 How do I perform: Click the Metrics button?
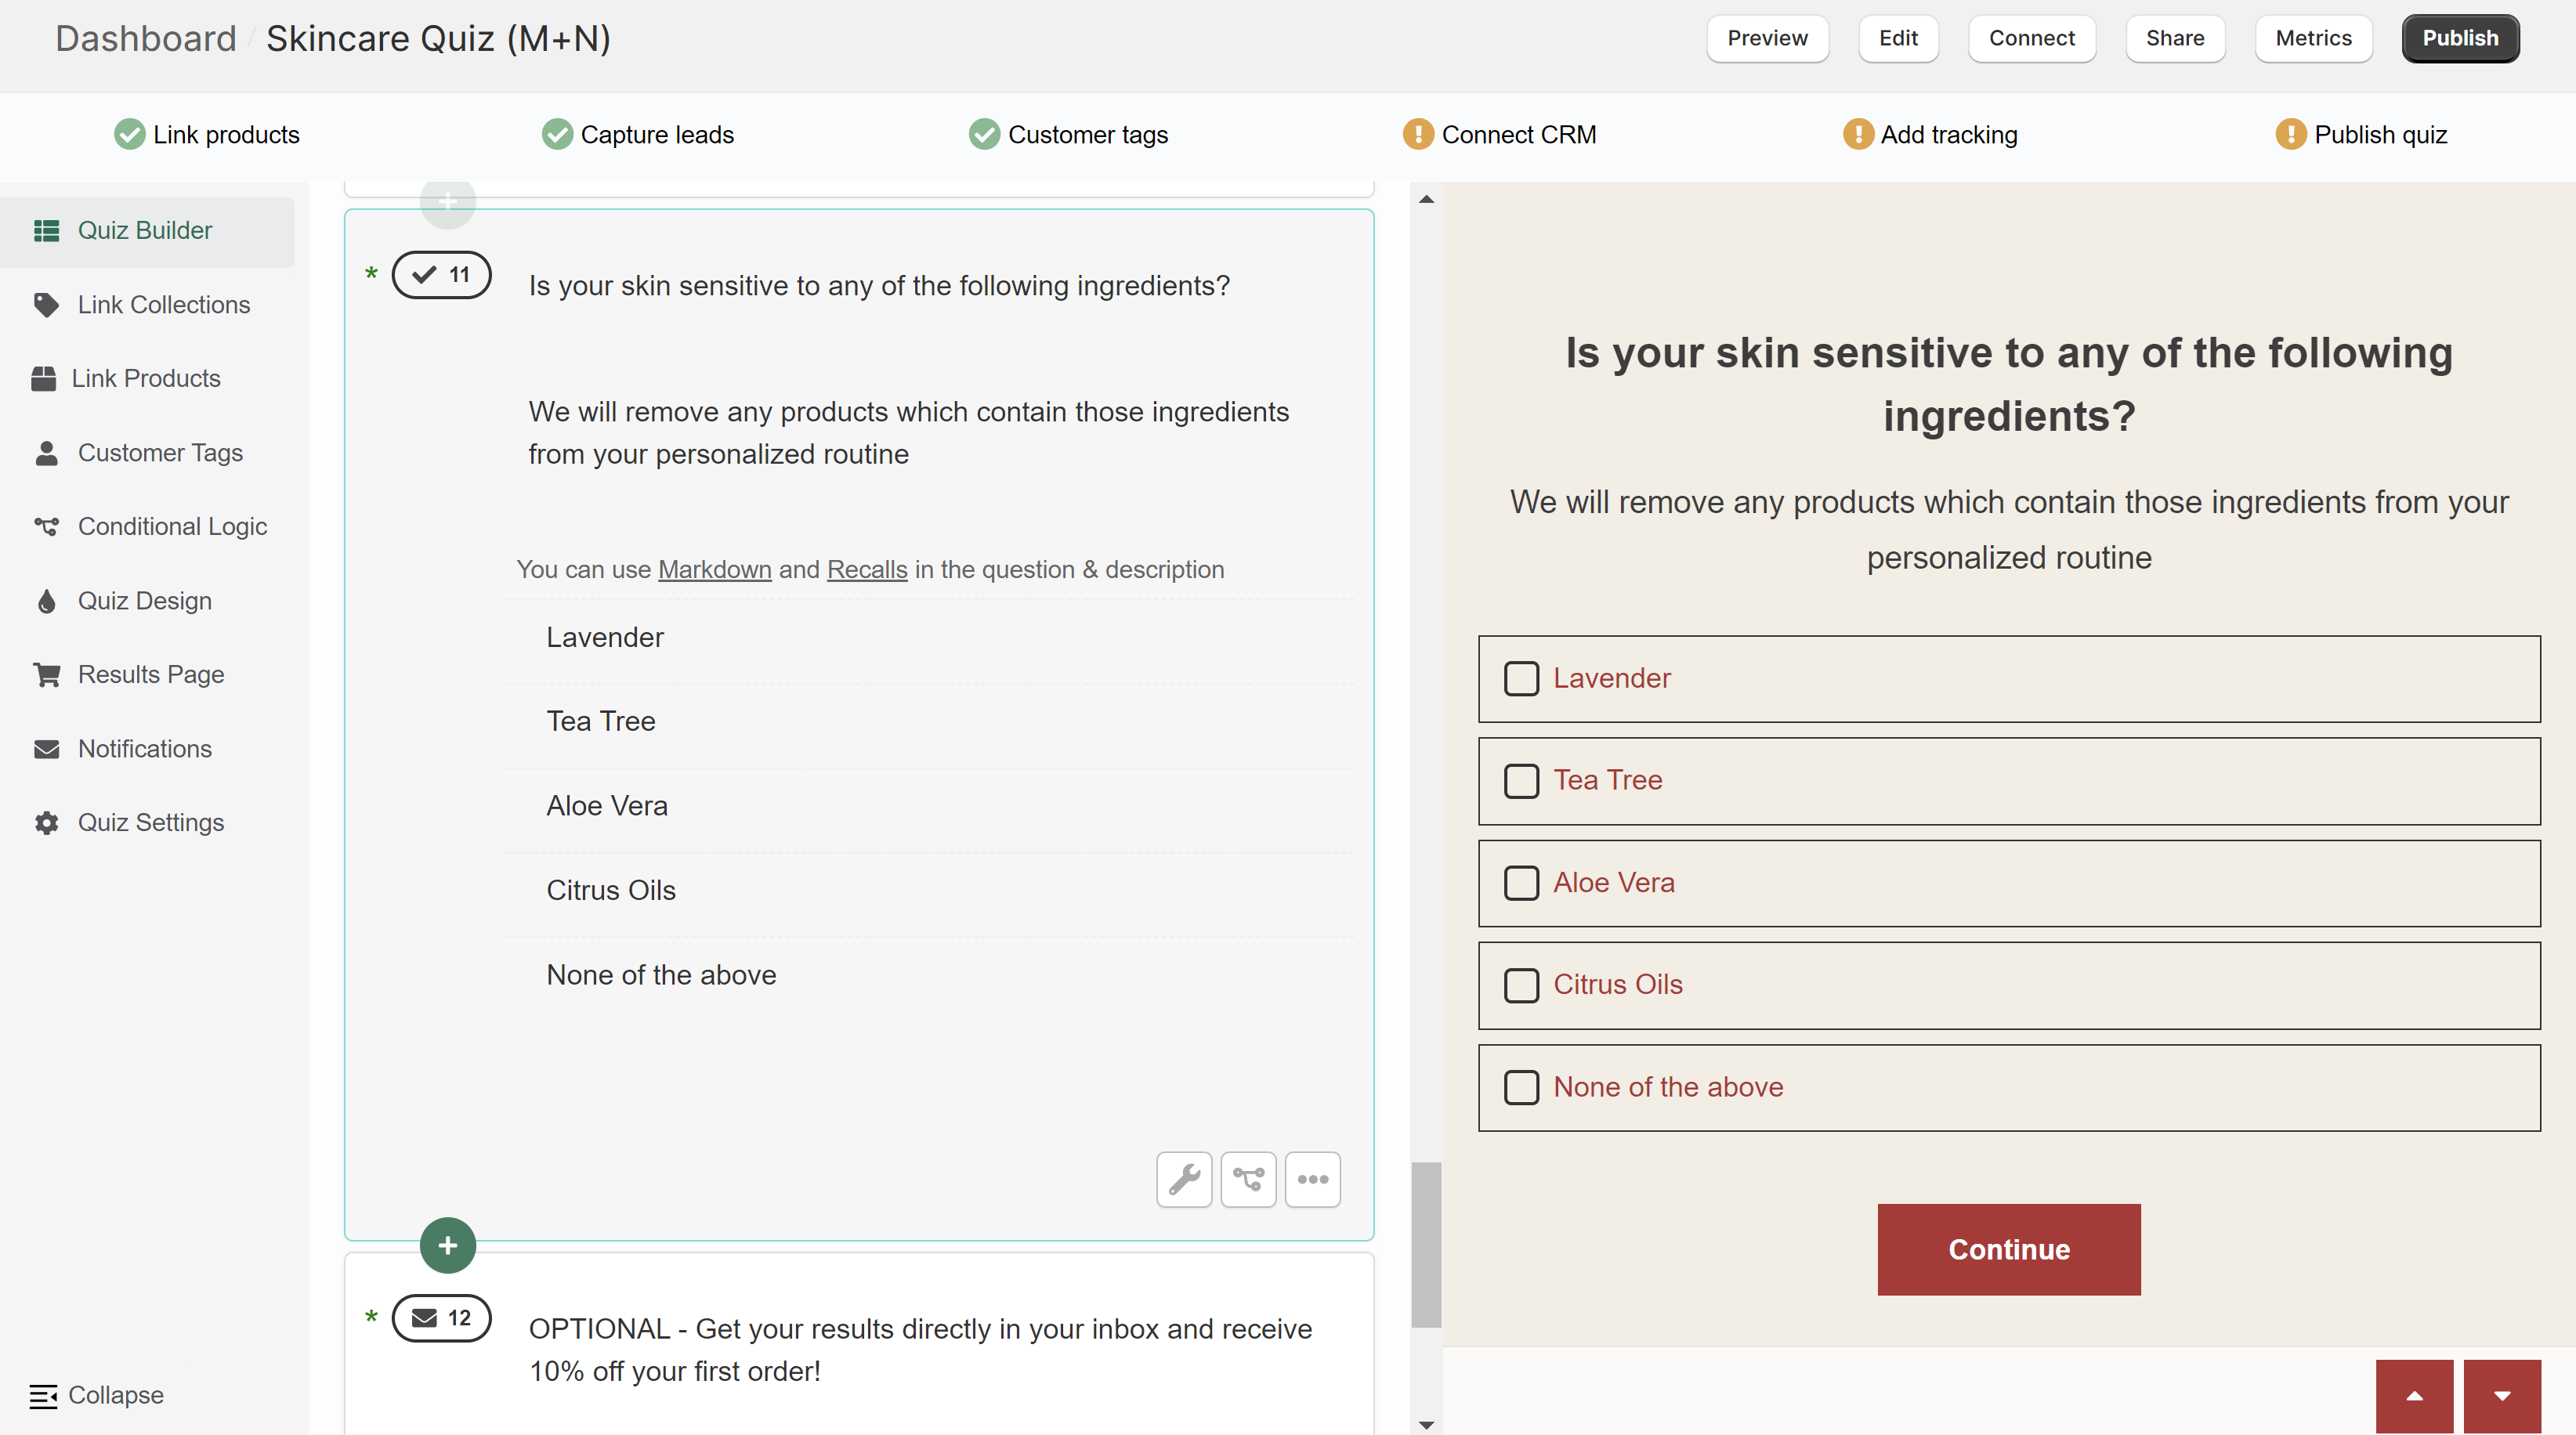click(x=2313, y=39)
